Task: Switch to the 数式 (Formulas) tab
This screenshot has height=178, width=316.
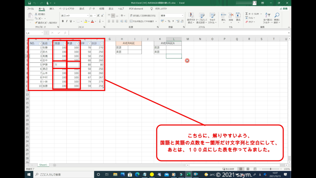Action: point(82,9)
